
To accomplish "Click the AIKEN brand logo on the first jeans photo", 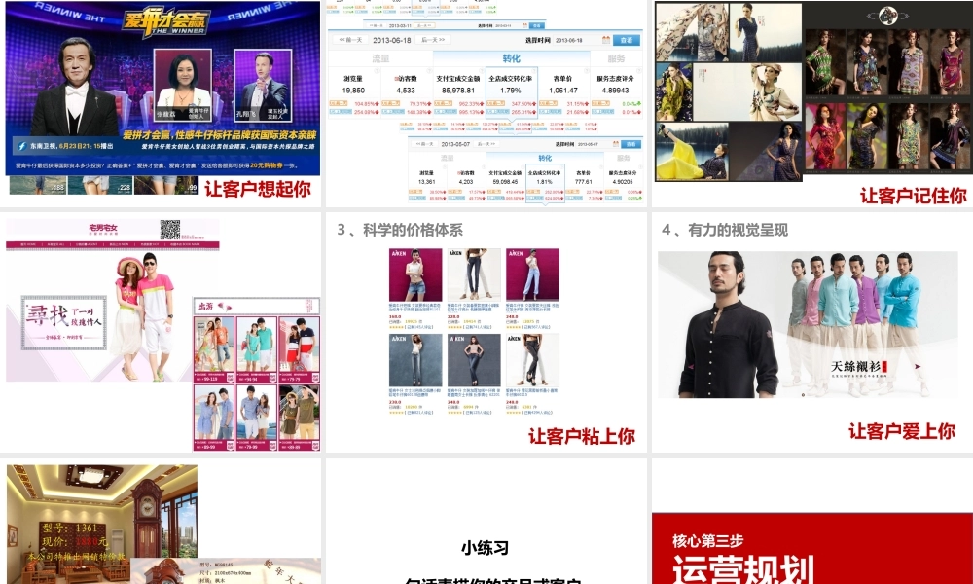I will pos(399,254).
